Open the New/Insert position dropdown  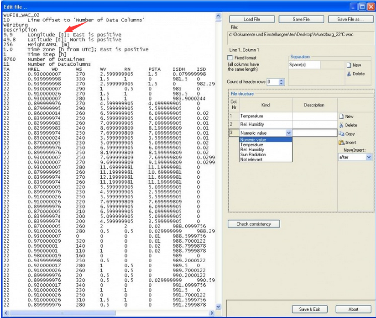point(369,157)
